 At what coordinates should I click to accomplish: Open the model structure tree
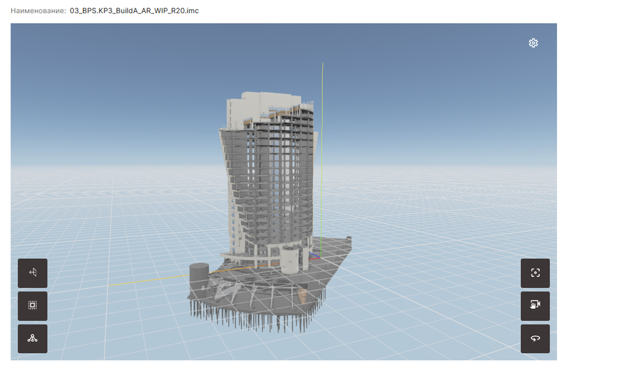click(33, 338)
